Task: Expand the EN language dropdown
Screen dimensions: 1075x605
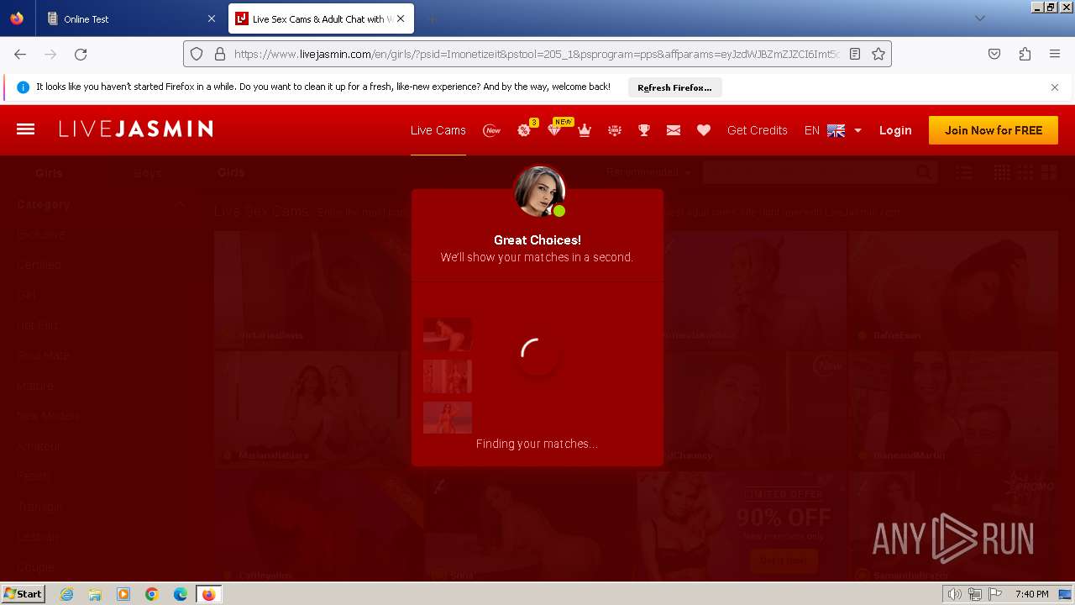Action: tap(833, 130)
